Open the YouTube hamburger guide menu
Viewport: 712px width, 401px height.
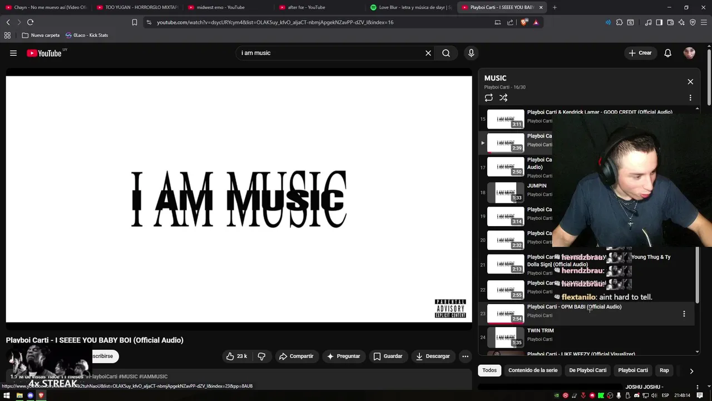[x=13, y=53]
